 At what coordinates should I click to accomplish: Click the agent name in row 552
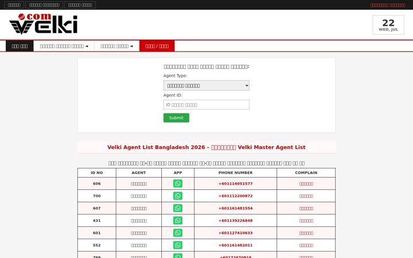(x=139, y=245)
